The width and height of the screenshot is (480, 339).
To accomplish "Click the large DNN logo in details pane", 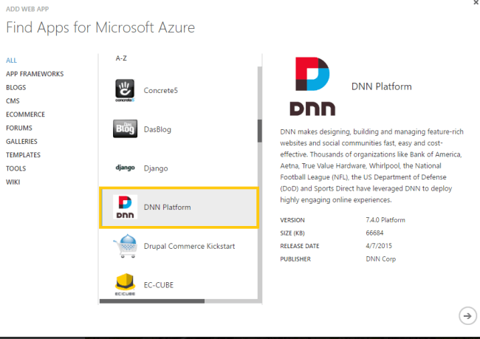I will click(x=312, y=86).
